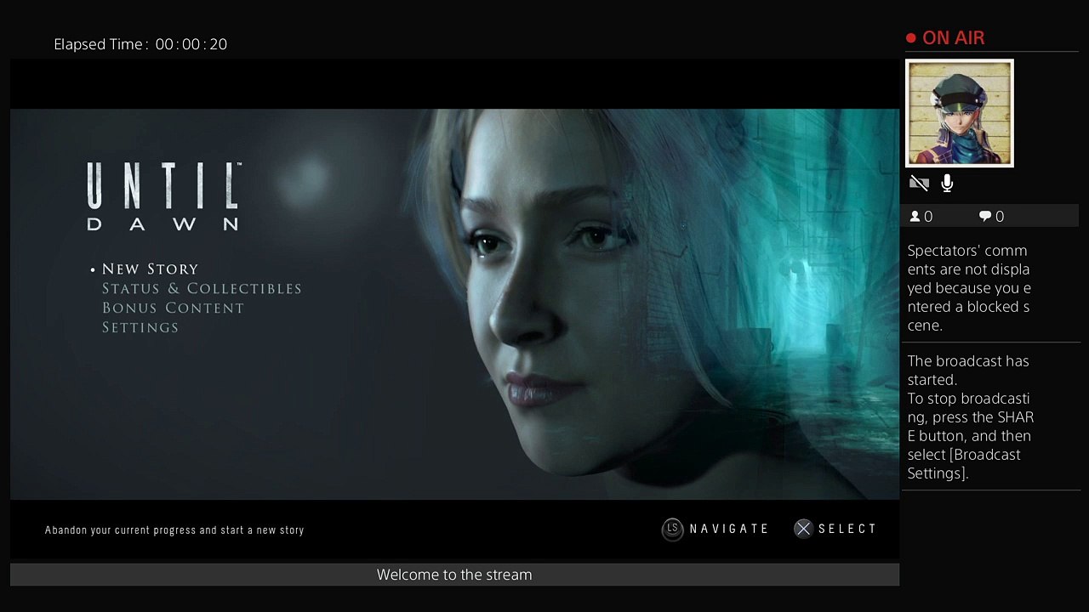Click the red ON AIR indicator dot
Screen dimensions: 1089x612
pyautogui.click(x=911, y=38)
